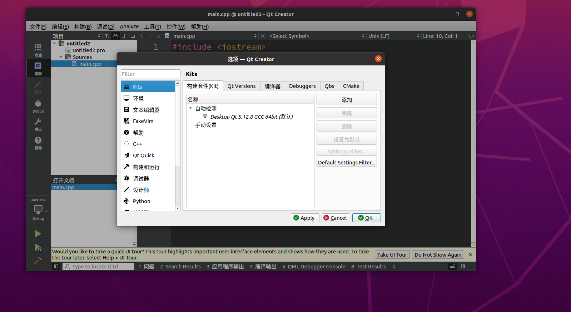Image resolution: width=571 pixels, height=312 pixels.
Task: Close the UI tour notification bar
Action: tap(470, 254)
